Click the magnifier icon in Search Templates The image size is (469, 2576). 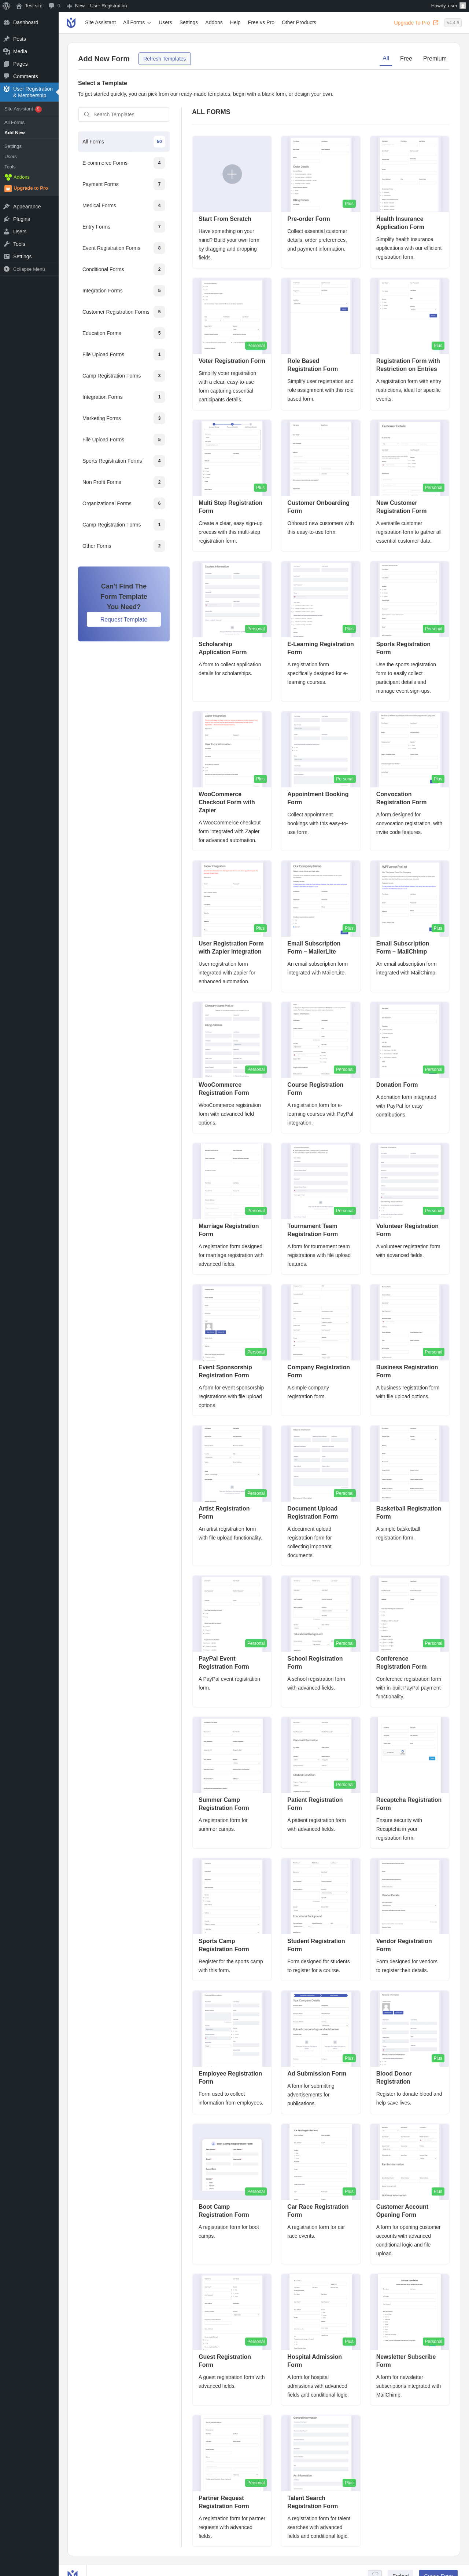87,115
